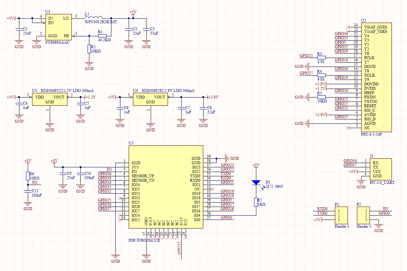Select the R6 10KΩ pull-up resistor
Image resolution: width=407 pixels, height=271 pixels.
[28, 176]
